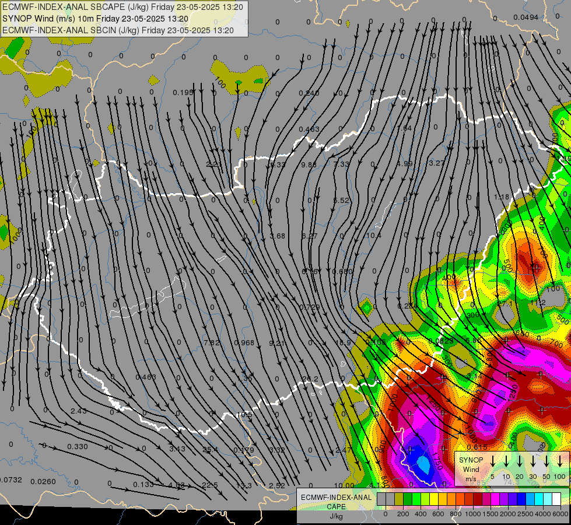Click the map value 13.3
Viewport: 571px width, 525px height.
pyautogui.click(x=244, y=485)
